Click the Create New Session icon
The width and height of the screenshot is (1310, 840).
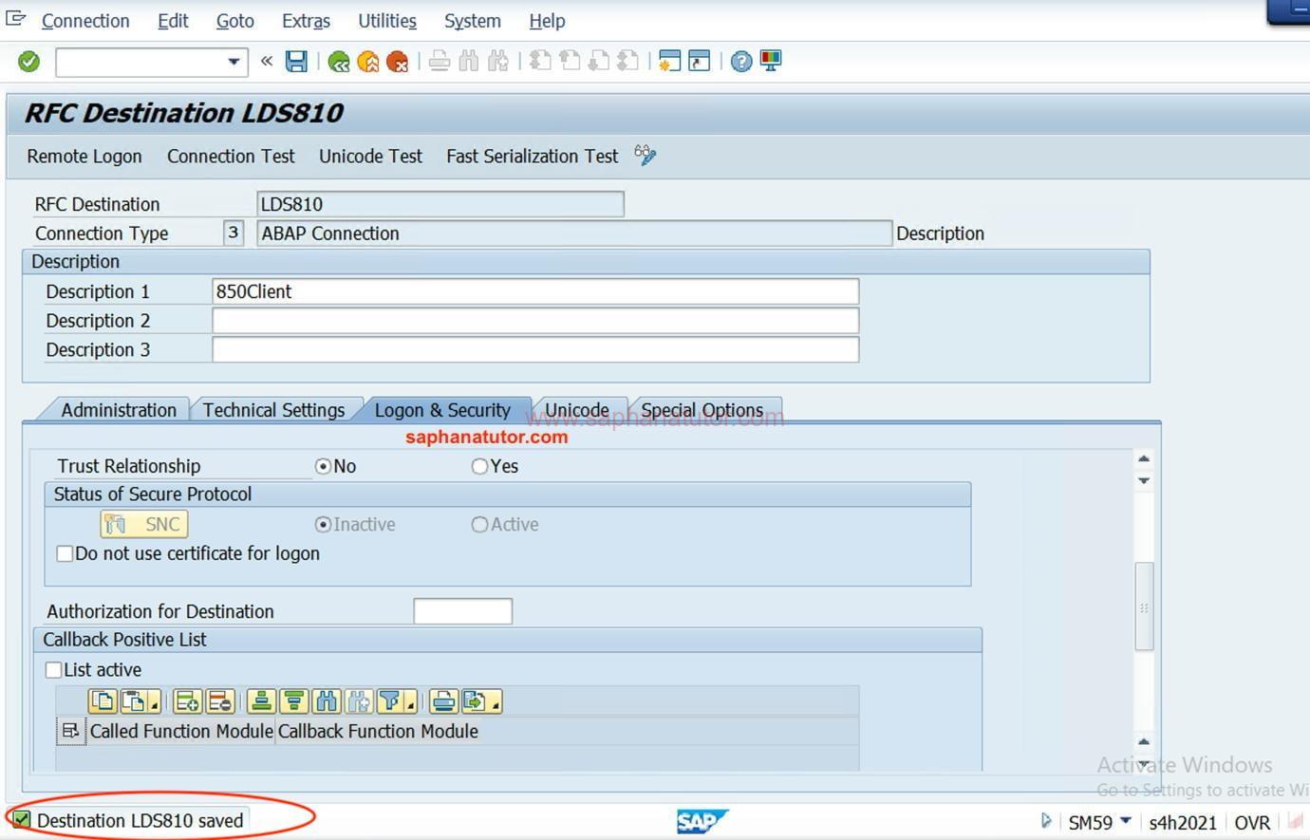tap(669, 62)
